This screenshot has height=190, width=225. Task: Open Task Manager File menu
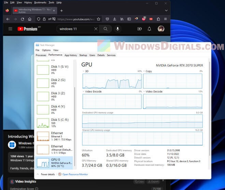click(x=38, y=50)
